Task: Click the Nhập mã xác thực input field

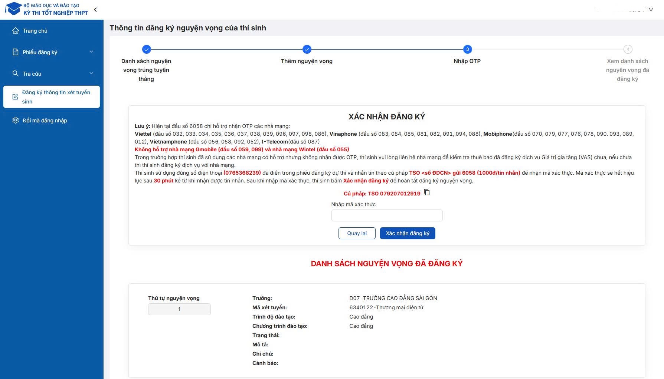Action: (387, 215)
